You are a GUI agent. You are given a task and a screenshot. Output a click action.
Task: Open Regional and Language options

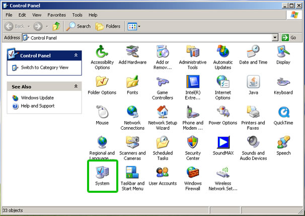coord(102,148)
